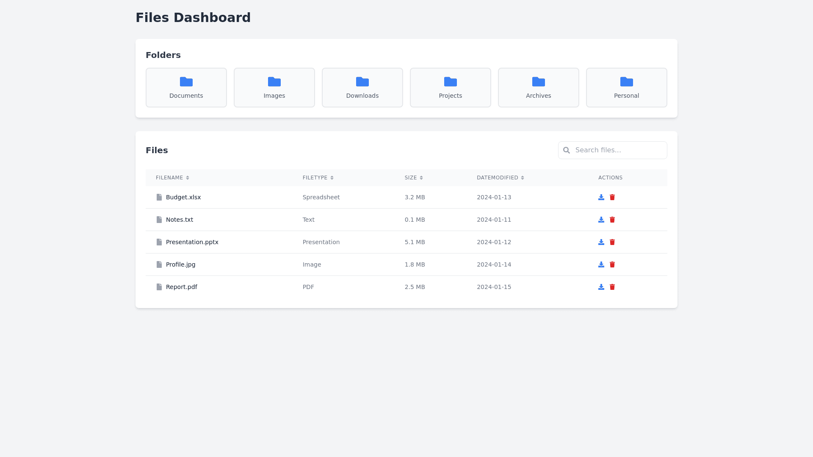
Task: Open the Documents folder
Action: (x=186, y=88)
